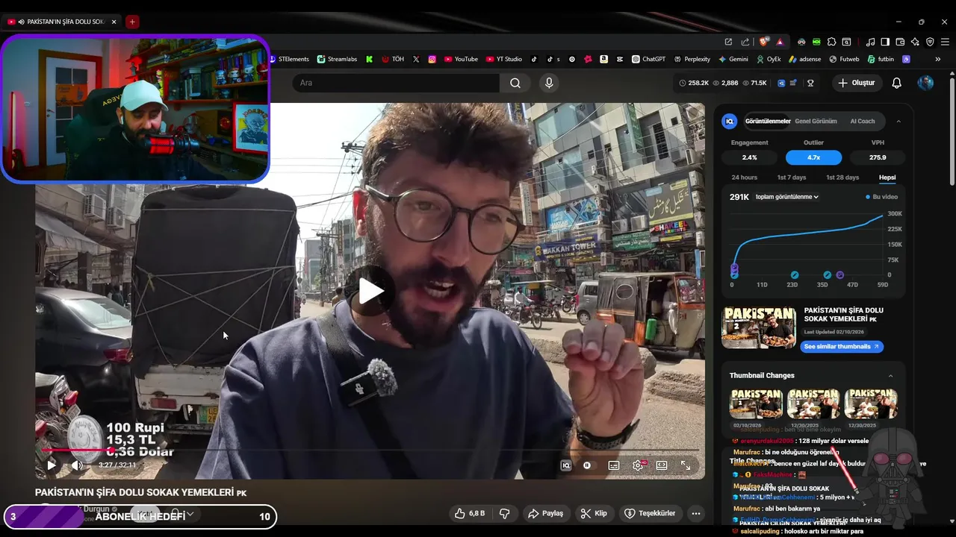
Task: Open the toplam görüntülenme dropdown
Action: (x=787, y=197)
